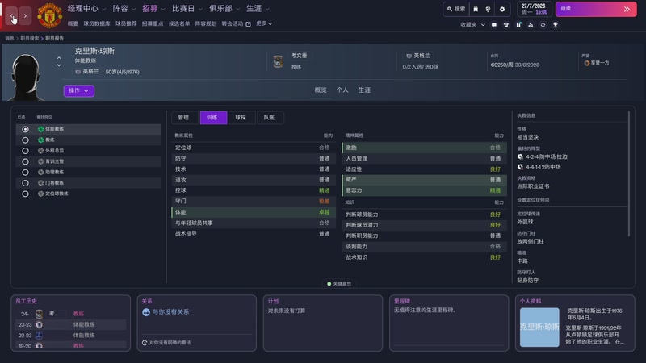Switch to the 管理 attributes tab
The image size is (646, 363).
(x=184, y=118)
